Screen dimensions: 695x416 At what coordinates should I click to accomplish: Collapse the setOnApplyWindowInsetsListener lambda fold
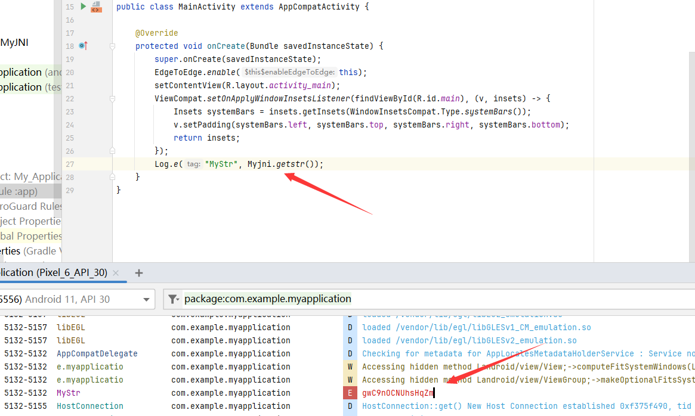112,98
